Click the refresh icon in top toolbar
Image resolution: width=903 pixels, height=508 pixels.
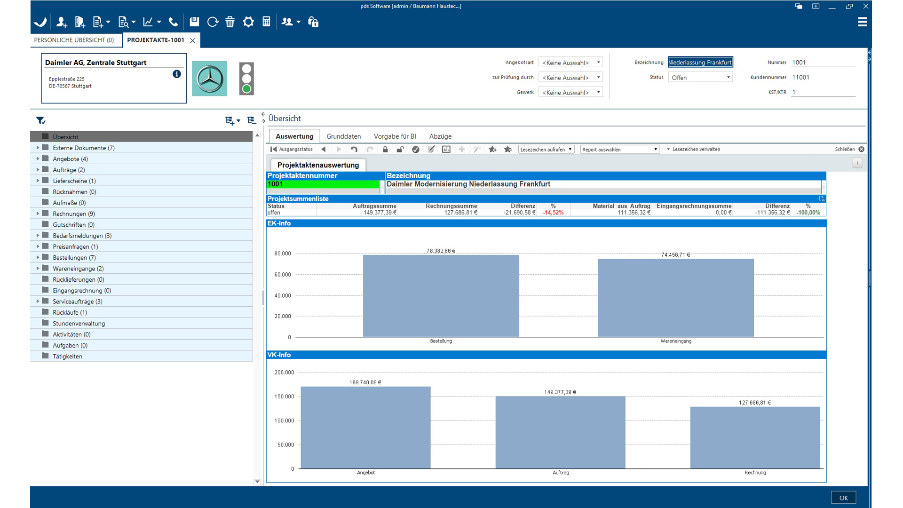coord(213,22)
